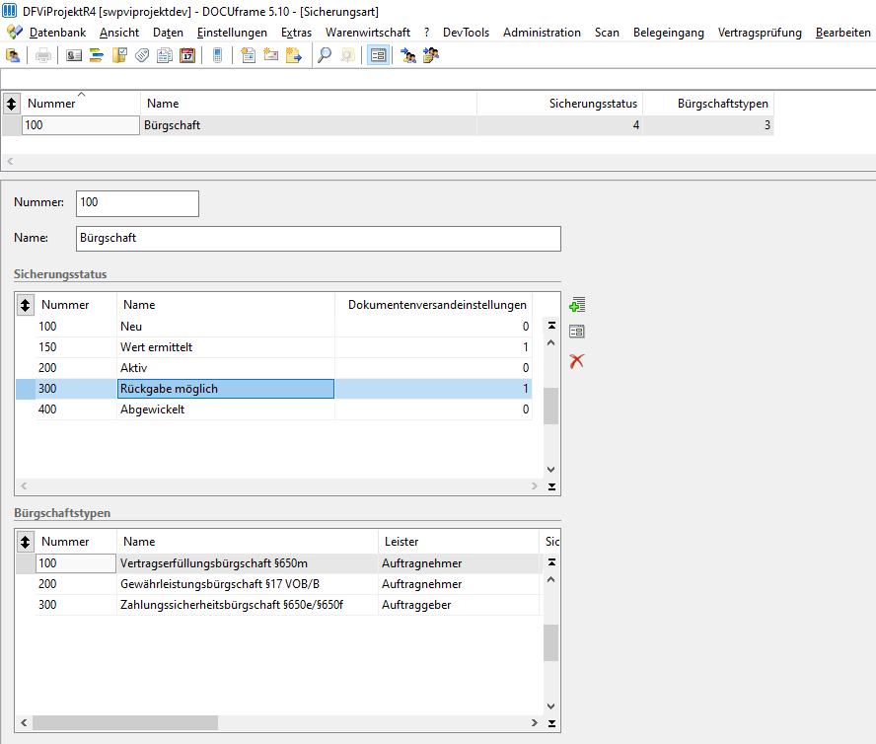Click the Bürgschaftstypen column header in top table
The image size is (876, 744).
708,104
